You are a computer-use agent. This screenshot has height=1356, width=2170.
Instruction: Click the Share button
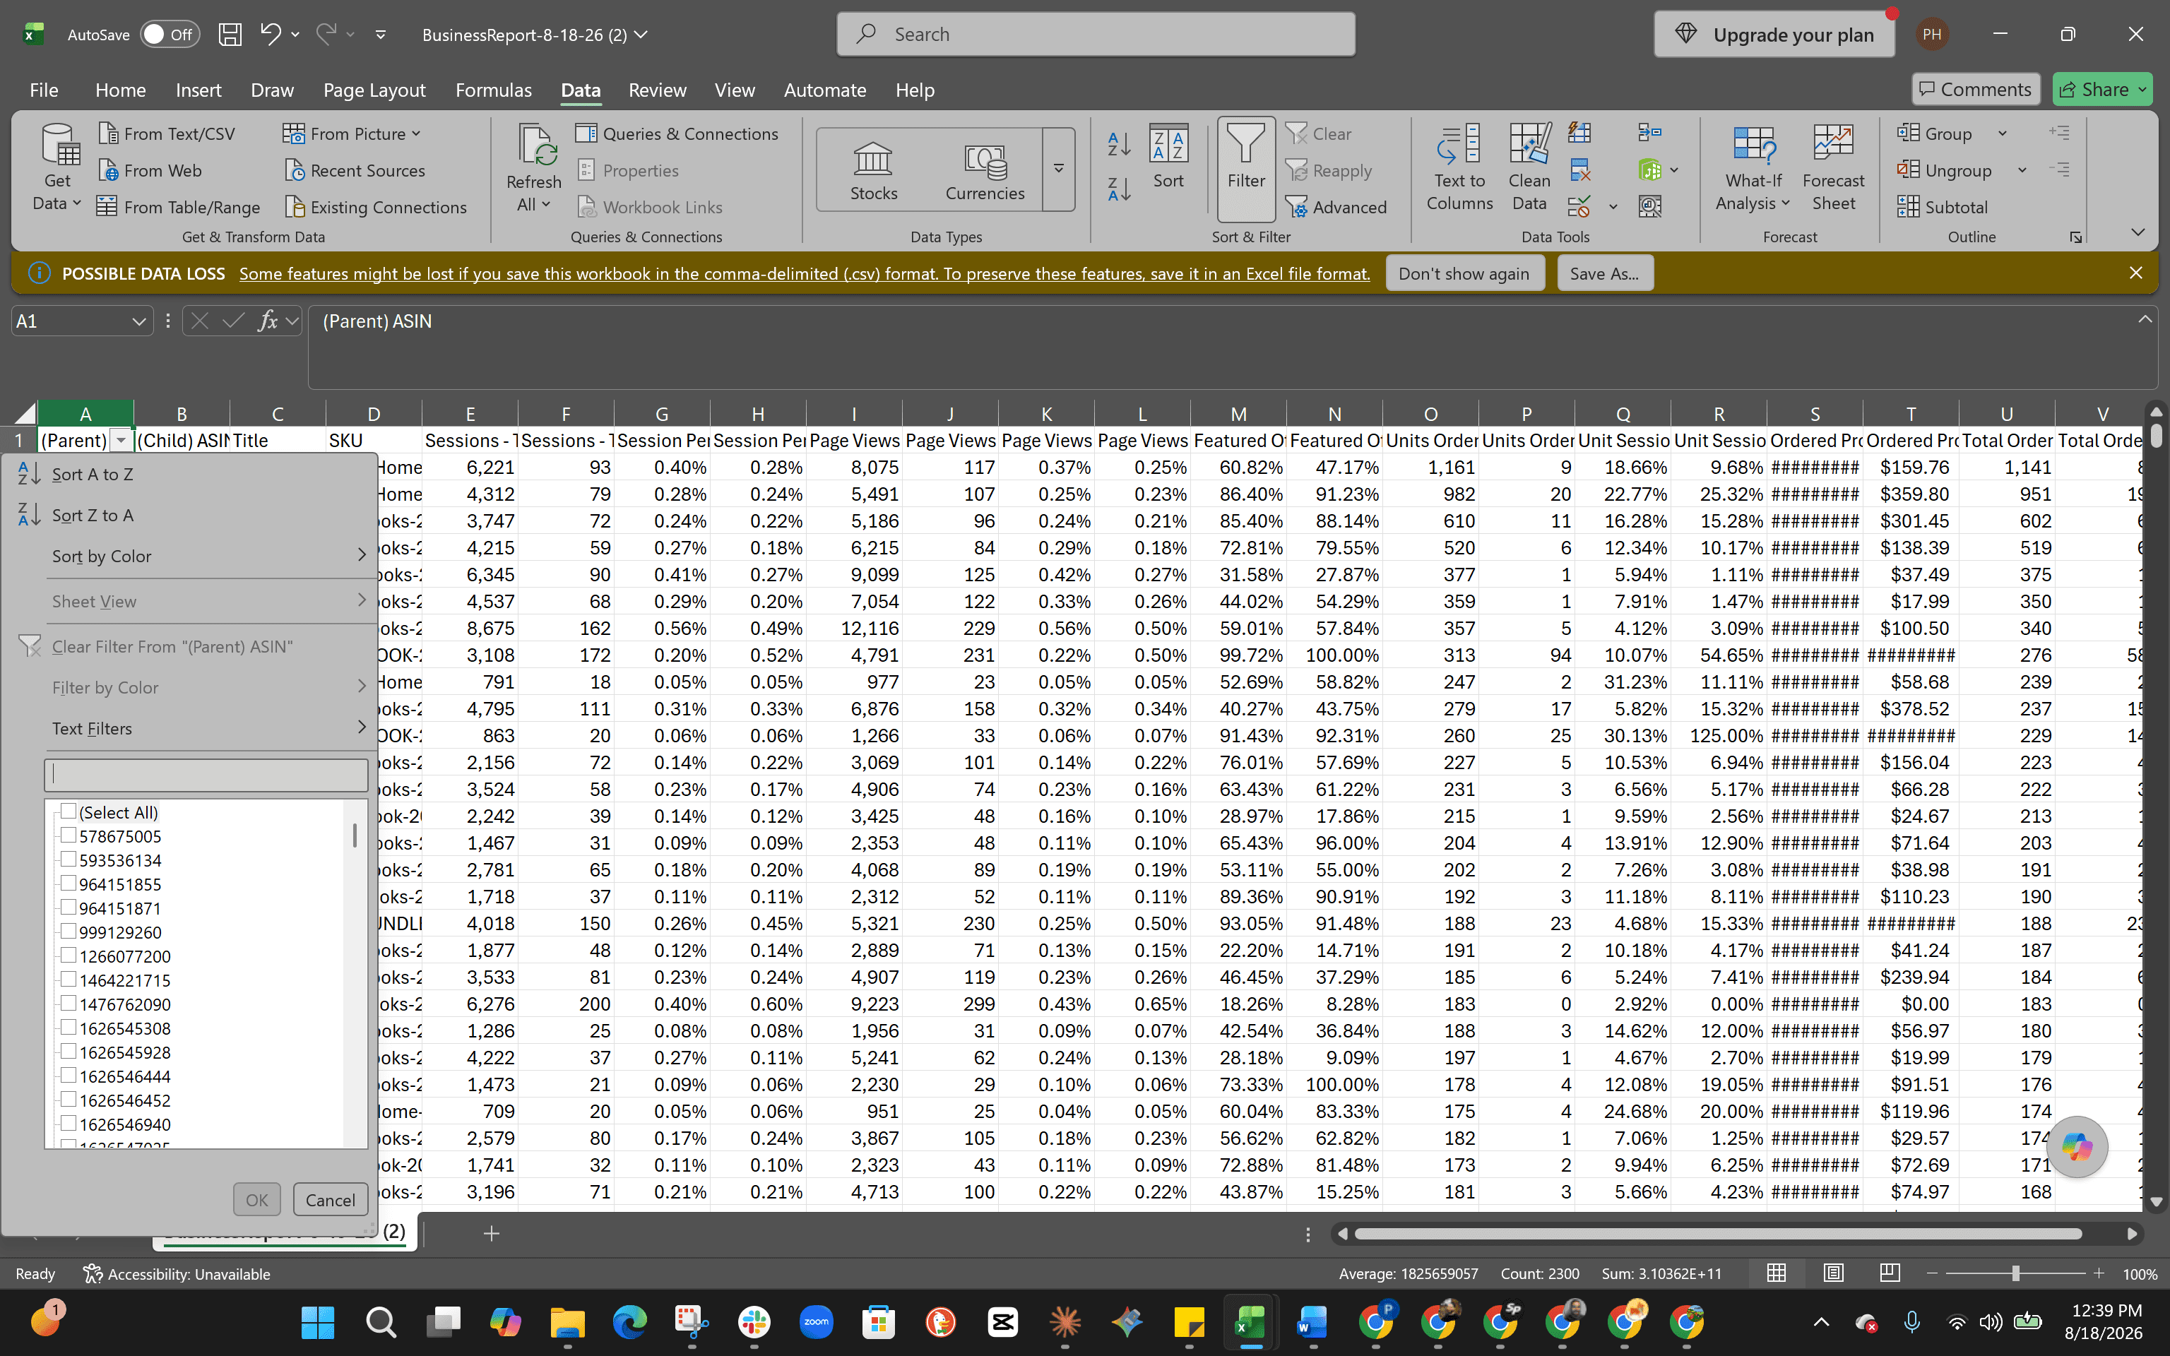point(2102,89)
